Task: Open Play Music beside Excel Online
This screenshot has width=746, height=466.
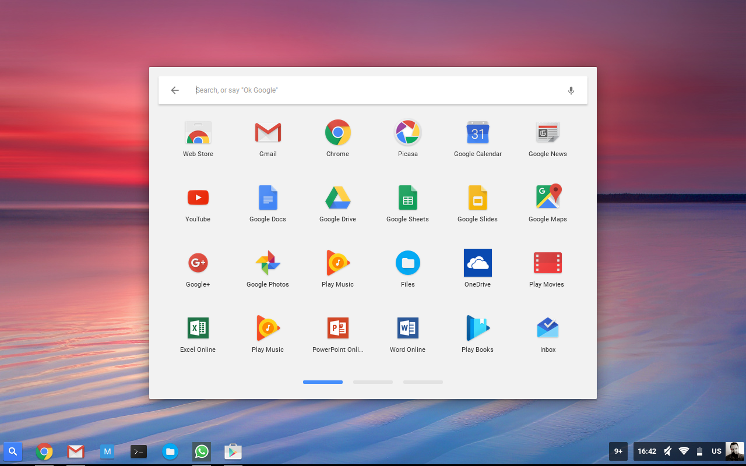Action: pyautogui.click(x=268, y=334)
